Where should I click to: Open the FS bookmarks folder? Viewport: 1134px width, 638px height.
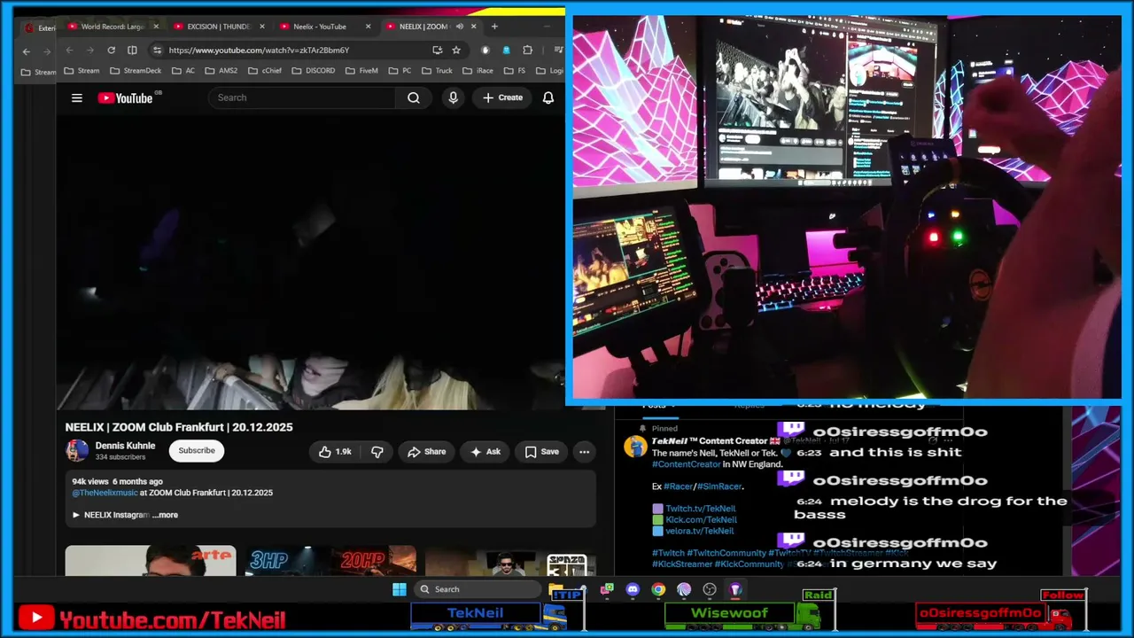click(x=516, y=71)
